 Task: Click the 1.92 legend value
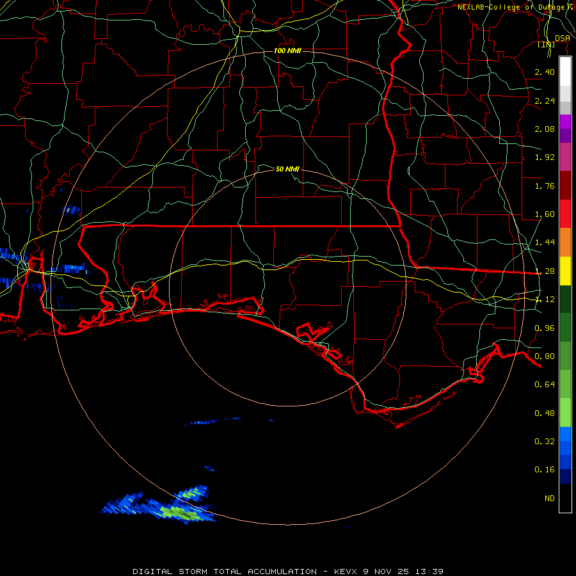tap(545, 157)
